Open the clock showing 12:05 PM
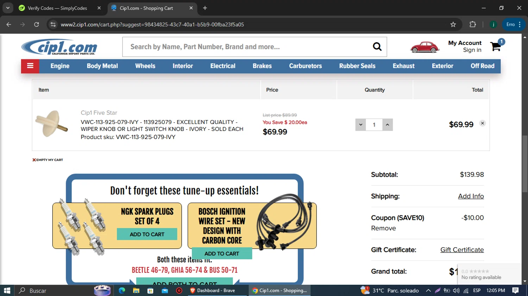 pyautogui.click(x=496, y=290)
